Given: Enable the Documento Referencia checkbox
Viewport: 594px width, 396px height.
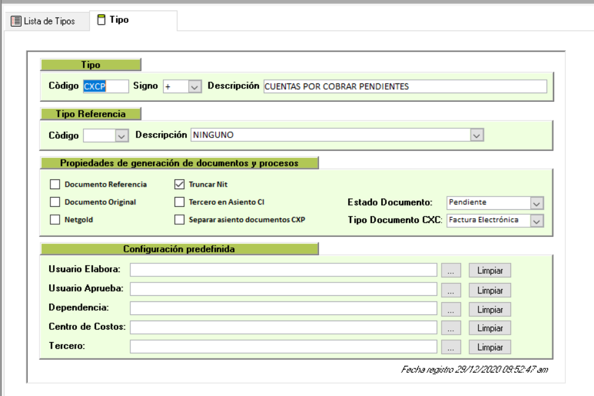Looking at the screenshot, I should 55,184.
